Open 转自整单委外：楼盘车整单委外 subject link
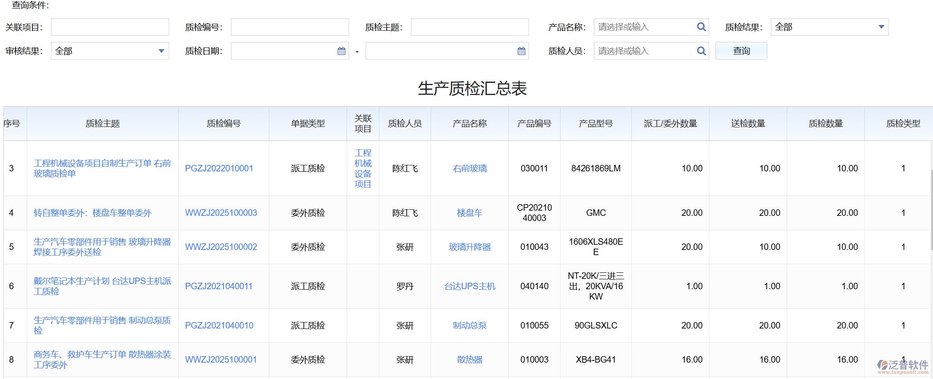Viewport: 933px width, 379px height. click(92, 213)
